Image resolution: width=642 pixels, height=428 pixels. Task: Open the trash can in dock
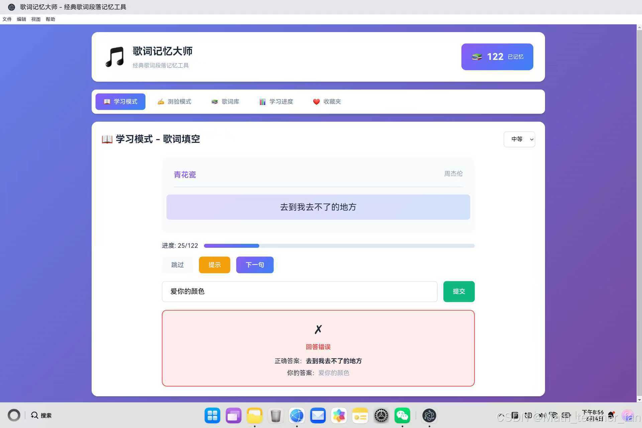276,416
